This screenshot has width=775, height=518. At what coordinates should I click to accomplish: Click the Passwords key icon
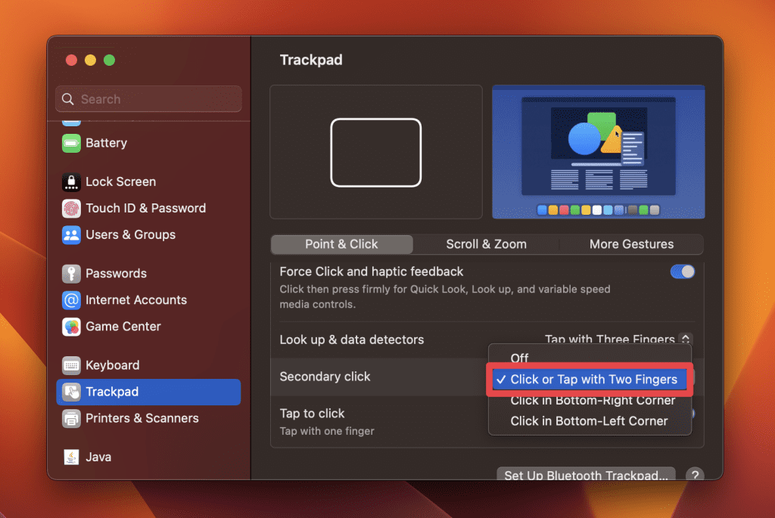[x=71, y=273]
